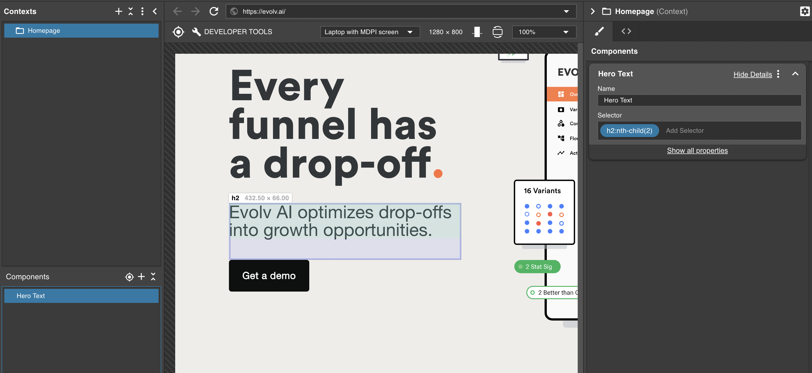812x373 pixels.
Task: Collapse the Contexts sidebar with left chevron
Action: point(155,11)
